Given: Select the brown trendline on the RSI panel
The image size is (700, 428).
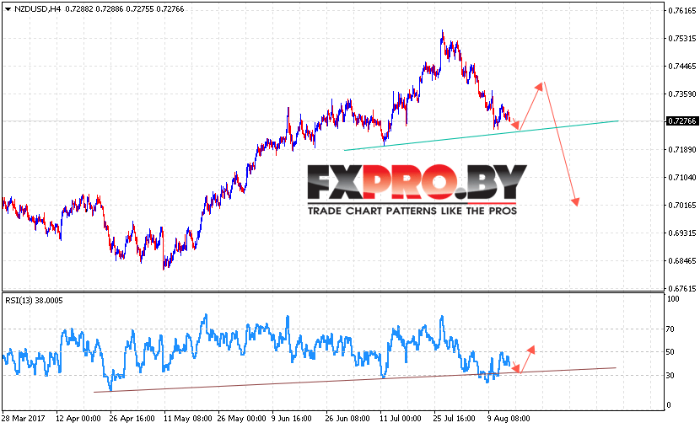Looking at the screenshot, I should (x=355, y=380).
